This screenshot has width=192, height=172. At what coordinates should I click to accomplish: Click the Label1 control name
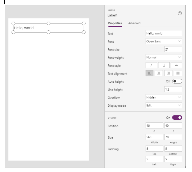[112, 15]
